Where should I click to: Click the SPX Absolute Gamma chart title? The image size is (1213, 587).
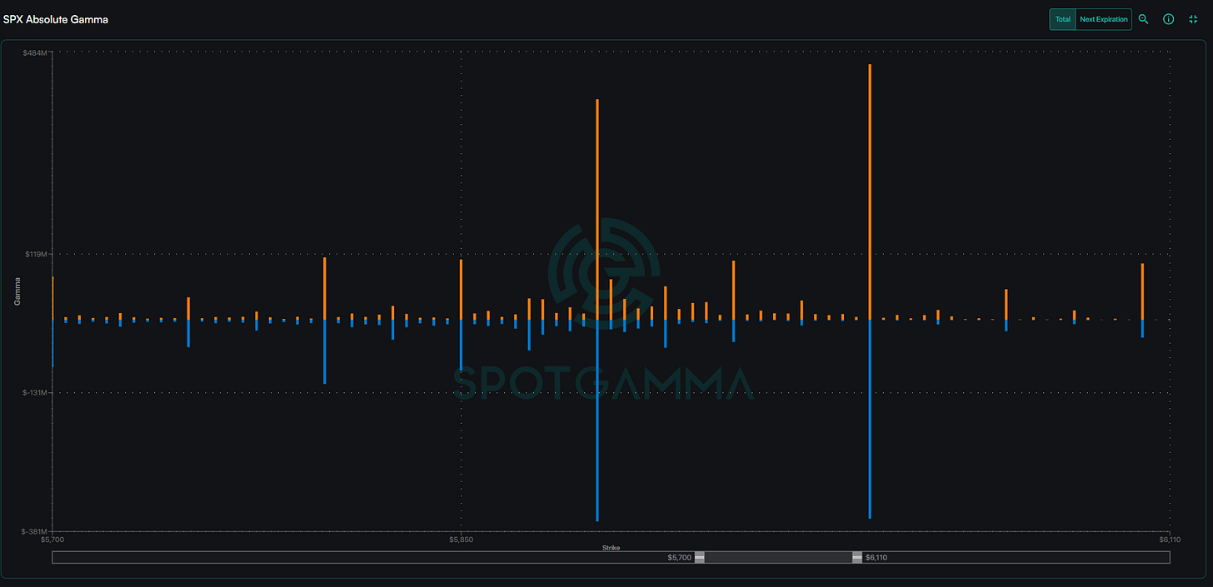[x=55, y=19]
